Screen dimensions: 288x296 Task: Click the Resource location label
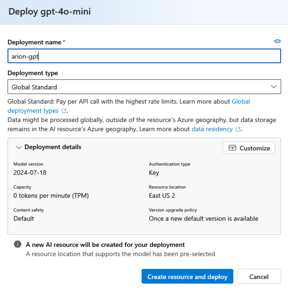point(167,187)
